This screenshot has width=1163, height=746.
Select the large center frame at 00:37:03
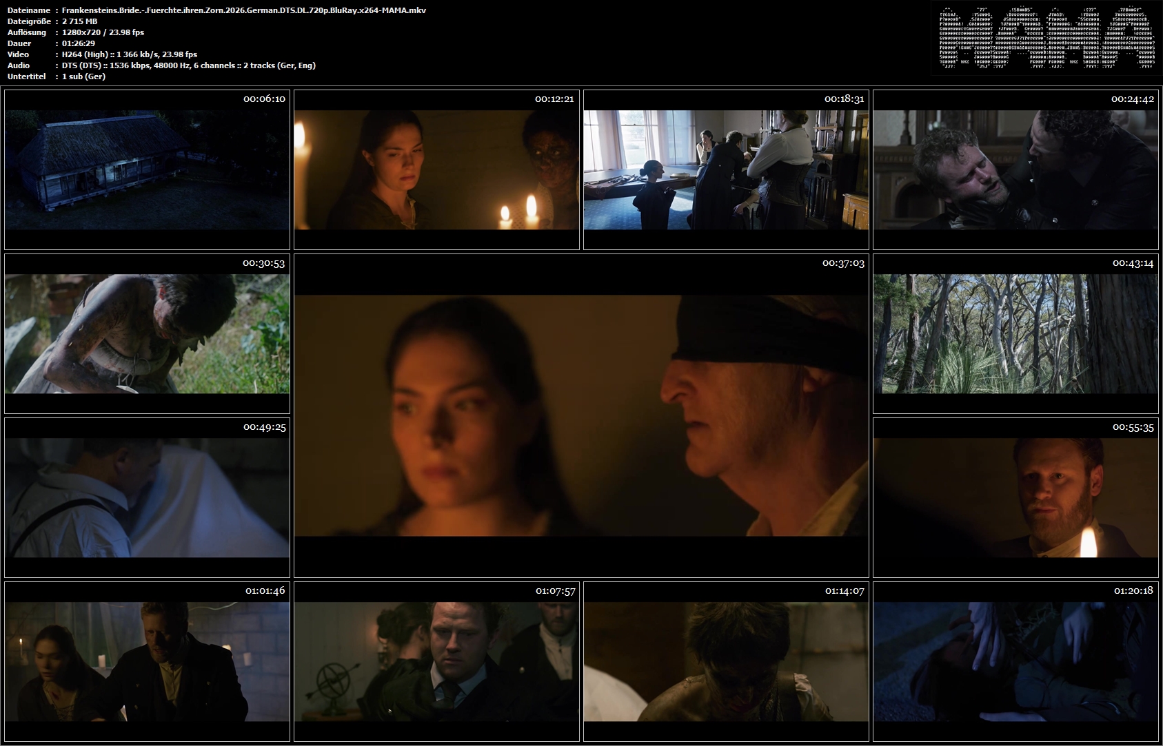coord(581,415)
